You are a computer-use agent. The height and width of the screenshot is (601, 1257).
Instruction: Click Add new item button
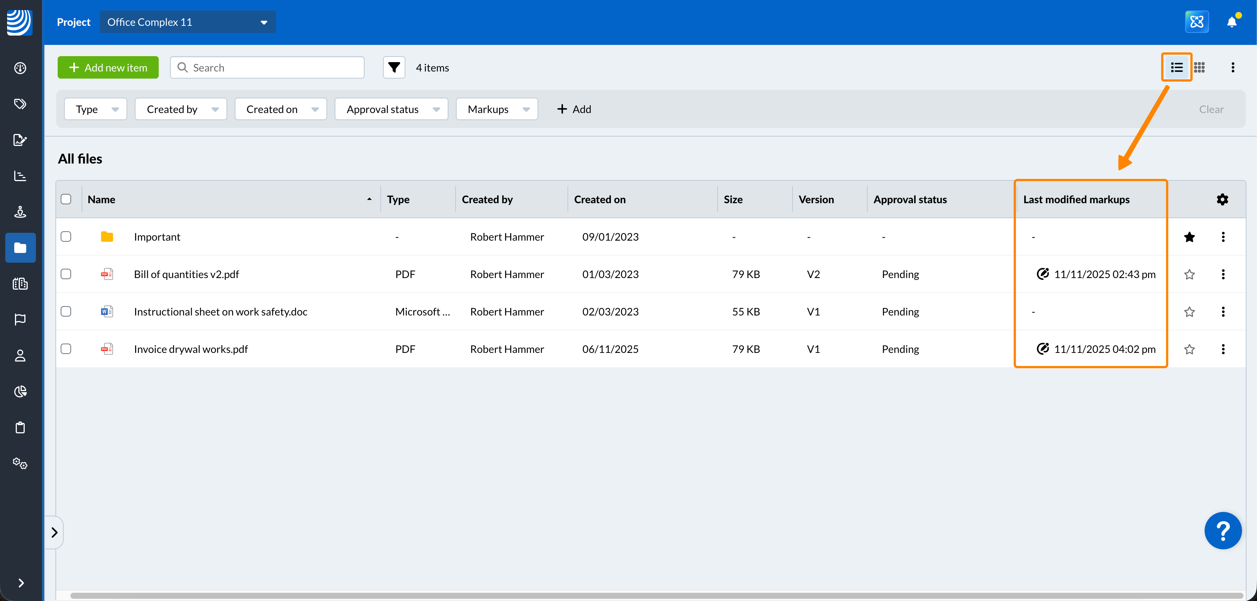tap(108, 67)
